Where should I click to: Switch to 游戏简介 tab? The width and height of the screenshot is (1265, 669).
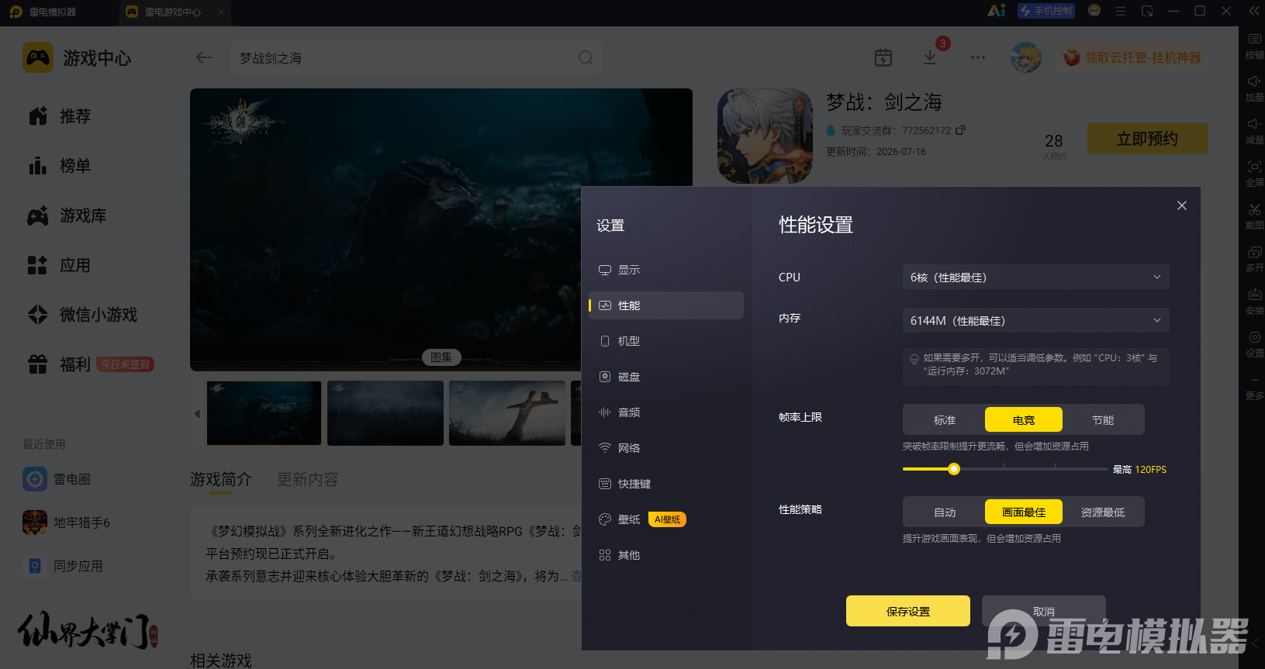[221, 480]
